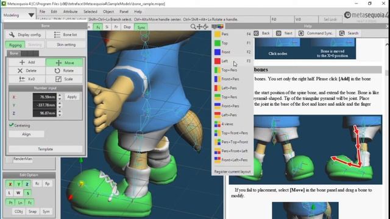Select Register current layout
390x219 pixels.
pyautogui.click(x=232, y=172)
